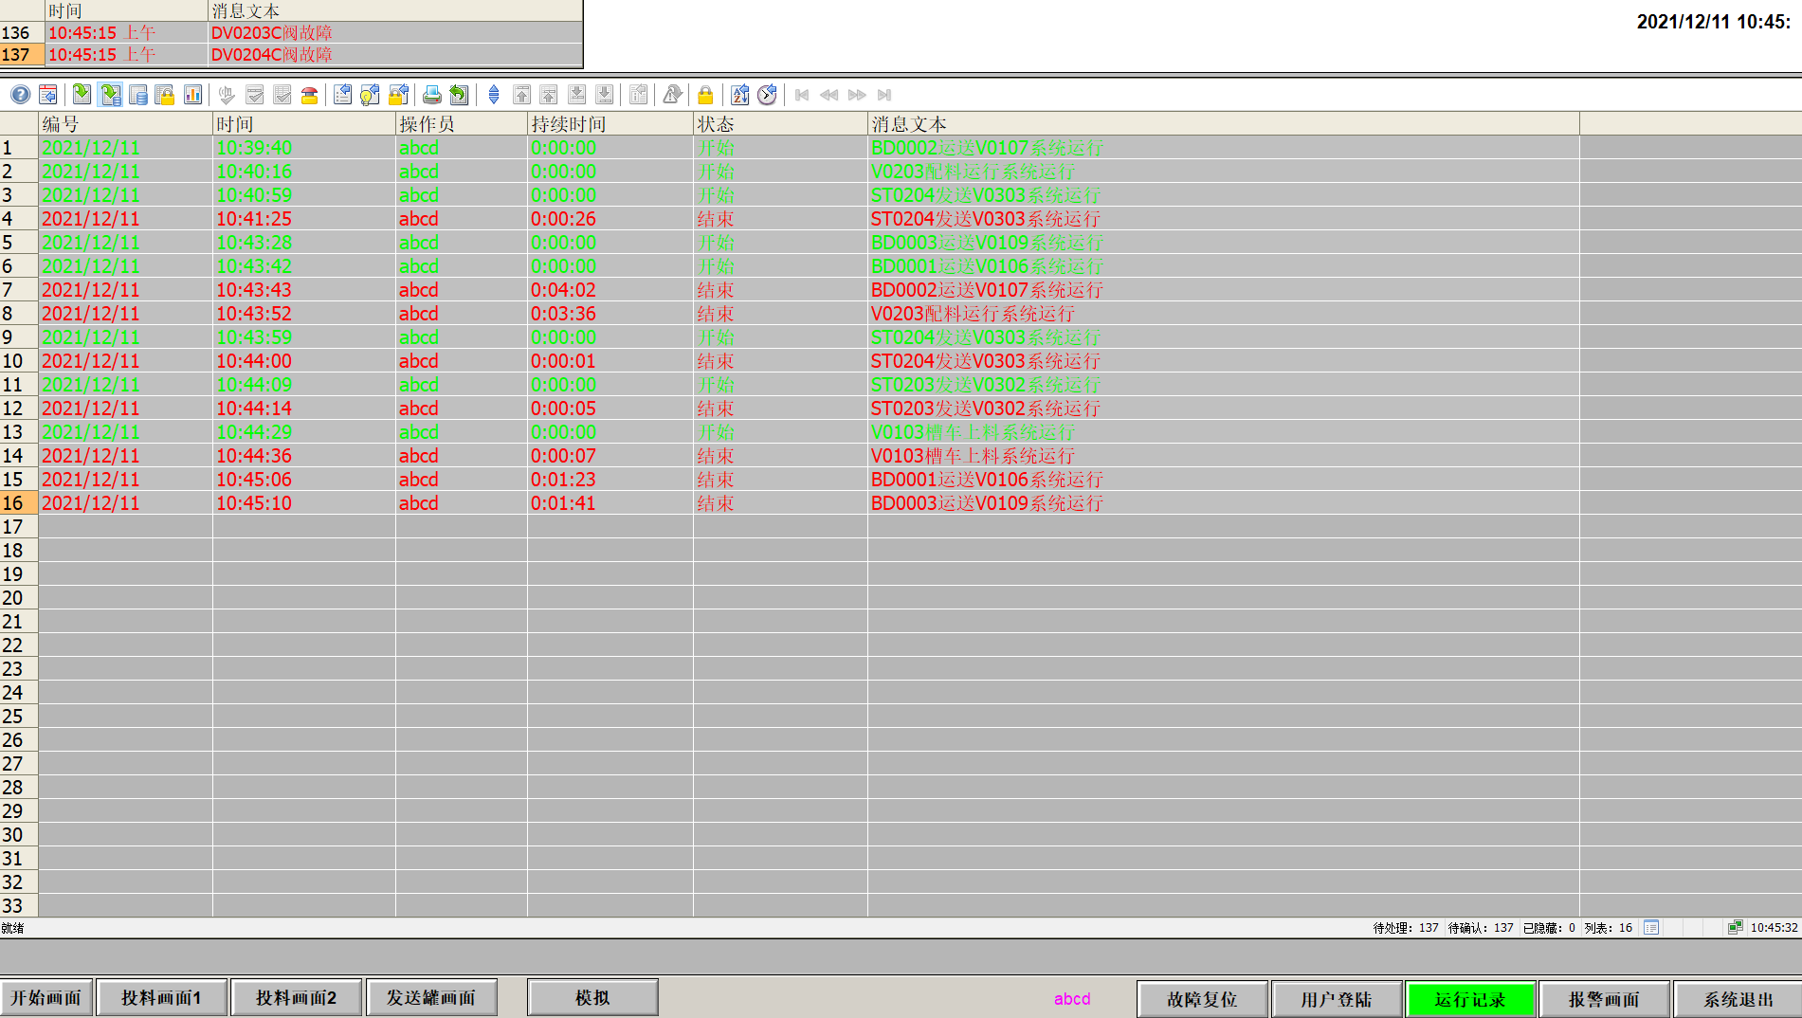Open the selection dialog icon
The image size is (1802, 1018).
click(343, 95)
